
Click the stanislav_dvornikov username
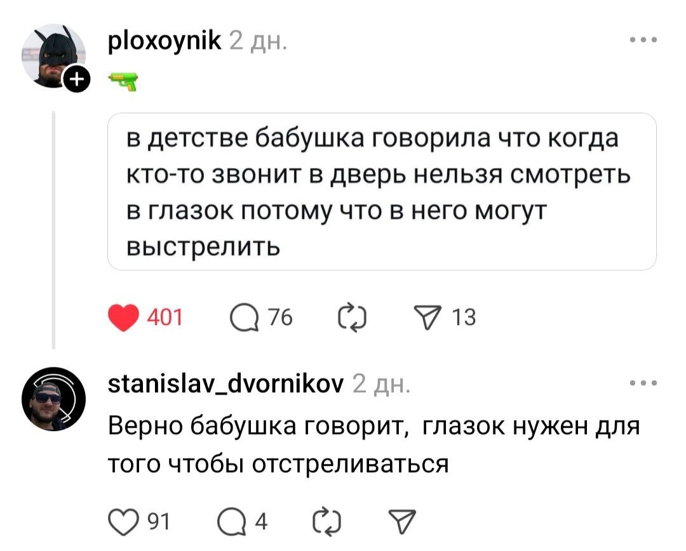(227, 384)
